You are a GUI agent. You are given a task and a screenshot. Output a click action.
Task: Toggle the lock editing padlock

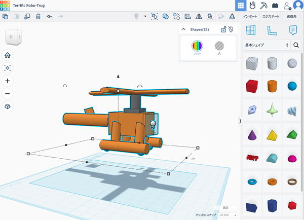click(x=223, y=29)
